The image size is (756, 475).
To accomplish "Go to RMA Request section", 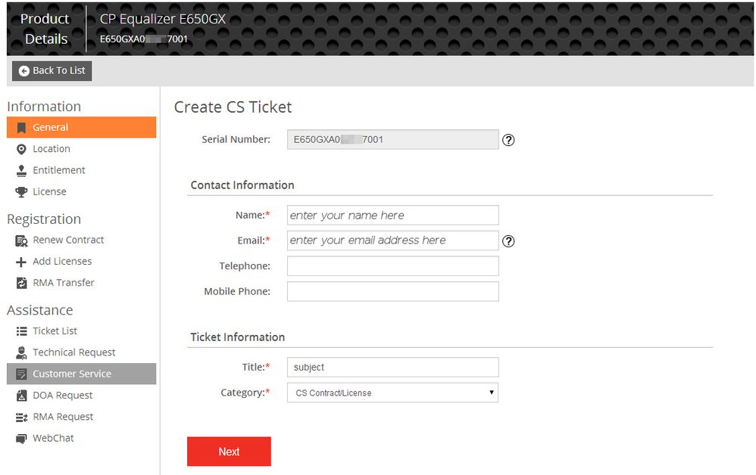I will (63, 417).
